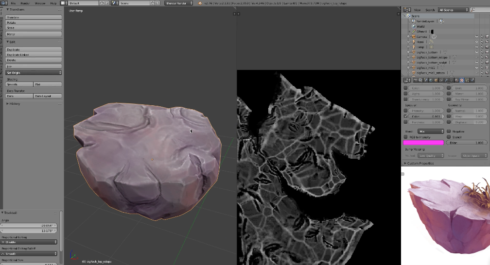The height and width of the screenshot is (265, 490).
Task: Switch to Physics properties tab
Action: click(x=472, y=80)
